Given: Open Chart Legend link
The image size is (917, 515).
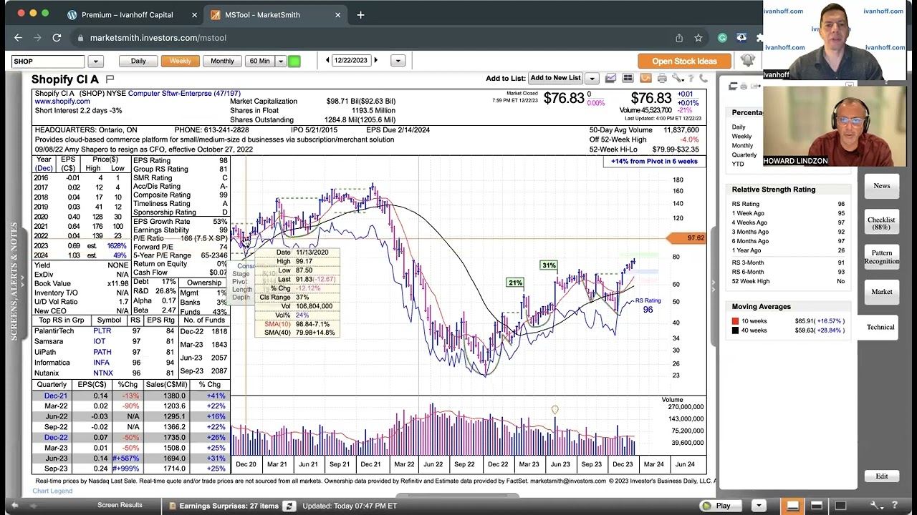Looking at the screenshot, I should [x=52, y=491].
